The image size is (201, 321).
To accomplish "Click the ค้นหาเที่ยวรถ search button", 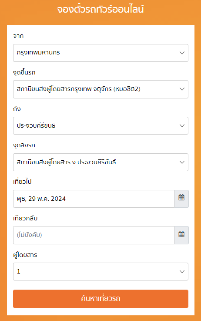I will pyautogui.click(x=100, y=299).
